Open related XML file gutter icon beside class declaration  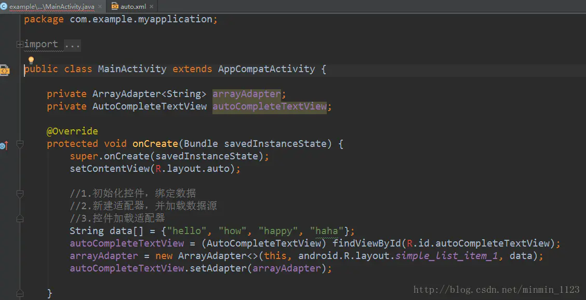click(x=4, y=70)
